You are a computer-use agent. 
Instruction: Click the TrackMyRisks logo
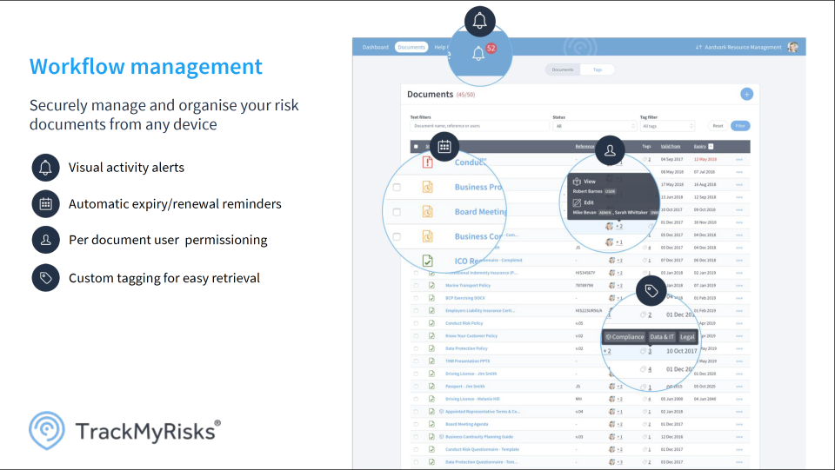[124, 431]
